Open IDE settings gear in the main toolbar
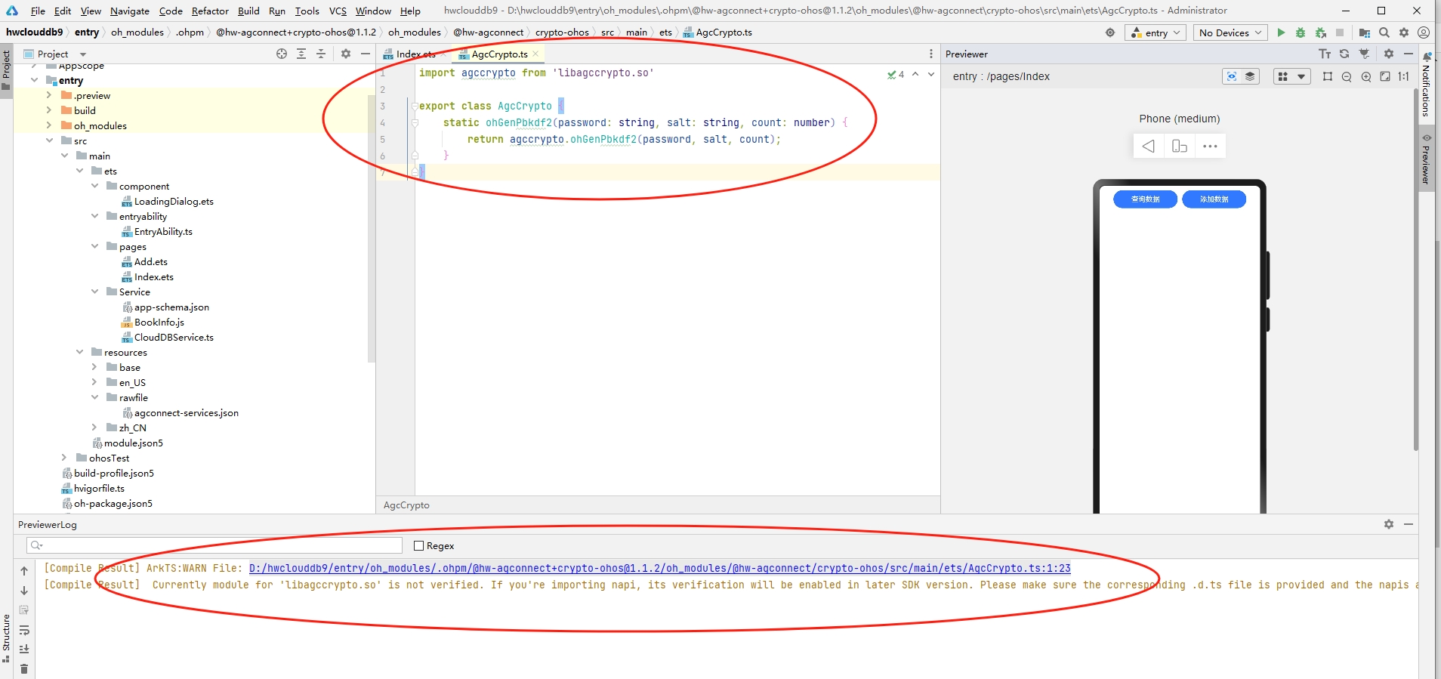Image resolution: width=1441 pixels, height=679 pixels. pos(1404,32)
